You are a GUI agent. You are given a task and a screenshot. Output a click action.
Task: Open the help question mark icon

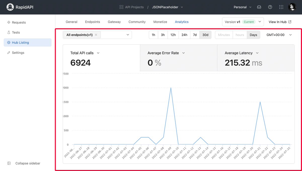tap(270, 7)
